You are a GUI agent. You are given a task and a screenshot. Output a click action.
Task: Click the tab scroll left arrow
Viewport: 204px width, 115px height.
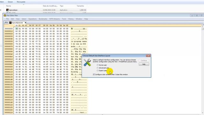pos(5,22)
